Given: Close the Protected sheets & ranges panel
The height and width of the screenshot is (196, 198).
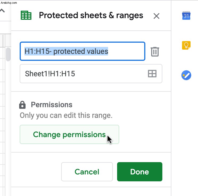Looking at the screenshot, I should tap(156, 16).
